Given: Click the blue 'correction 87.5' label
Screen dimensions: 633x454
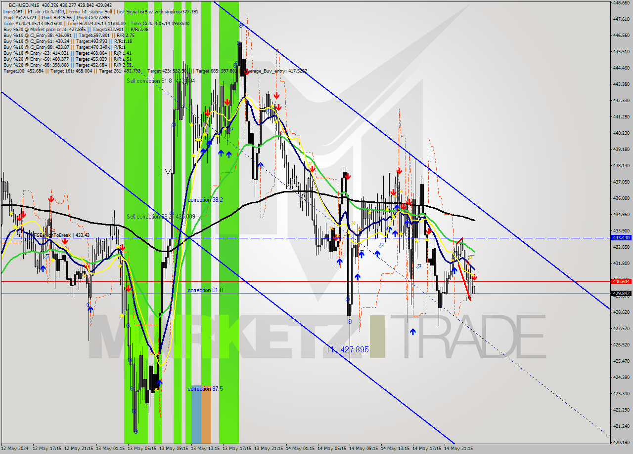Looking at the screenshot, I should 205,389.
